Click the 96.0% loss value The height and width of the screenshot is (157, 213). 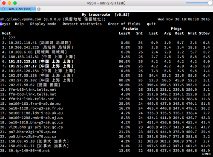coord(124,62)
